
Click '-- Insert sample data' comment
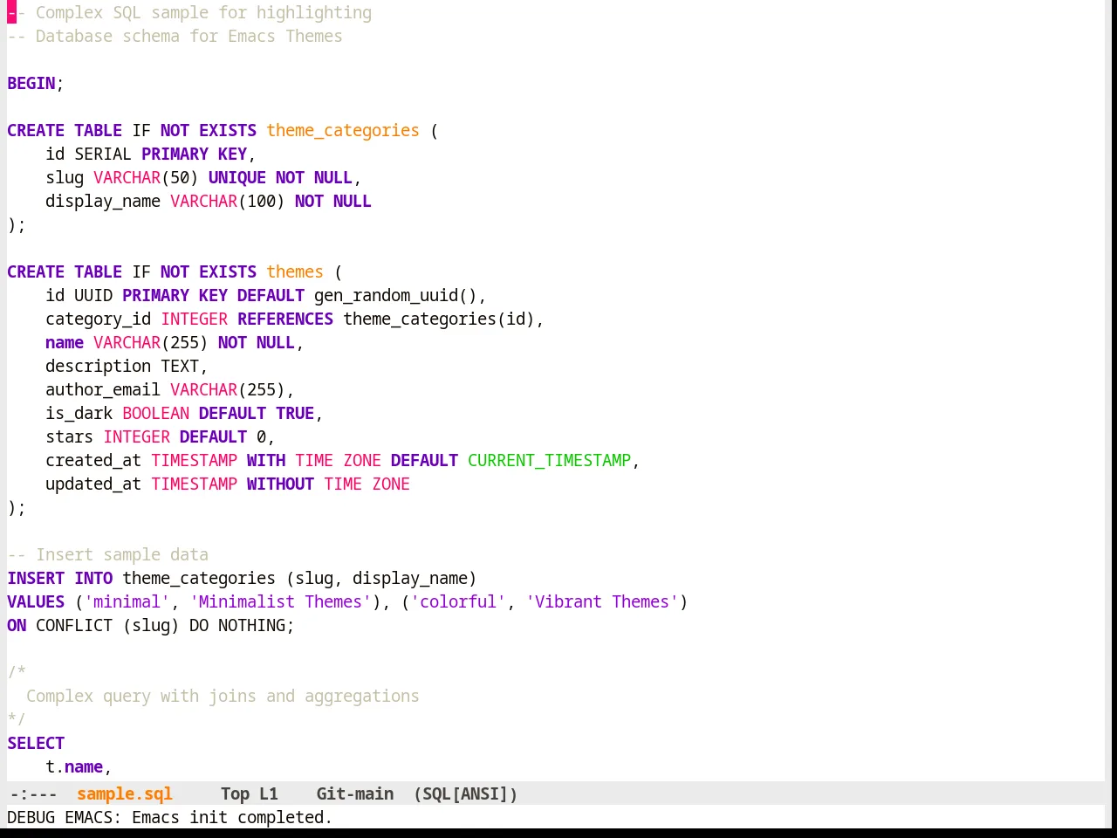coord(108,554)
